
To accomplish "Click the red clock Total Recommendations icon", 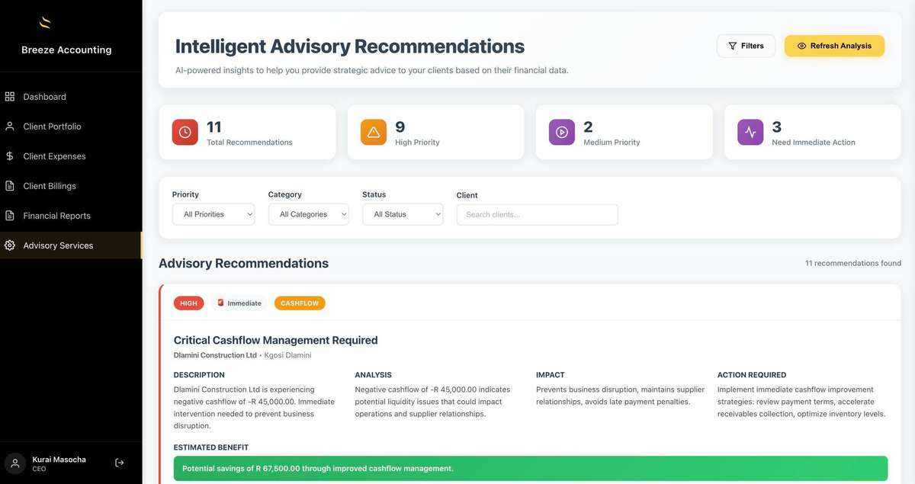I will tap(185, 133).
